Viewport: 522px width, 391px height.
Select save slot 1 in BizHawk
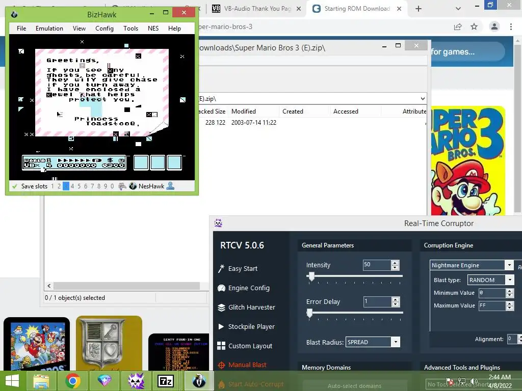(53, 186)
